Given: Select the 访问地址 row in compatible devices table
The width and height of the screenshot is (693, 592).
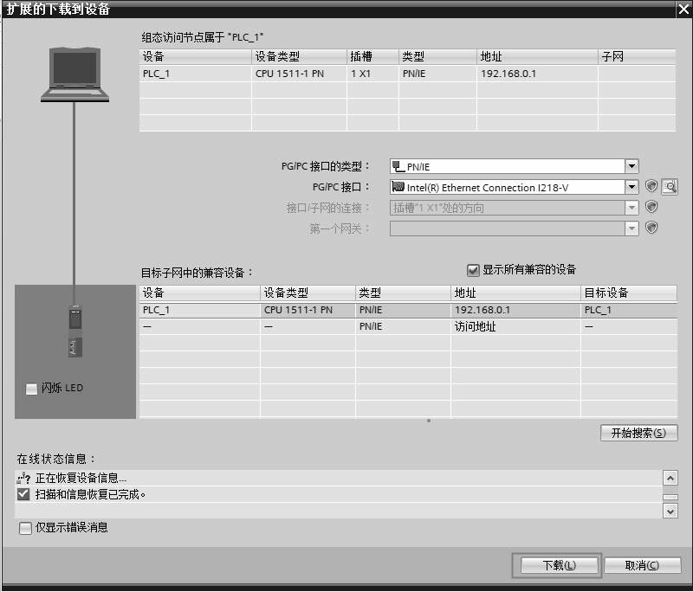Looking at the screenshot, I should pos(408,326).
